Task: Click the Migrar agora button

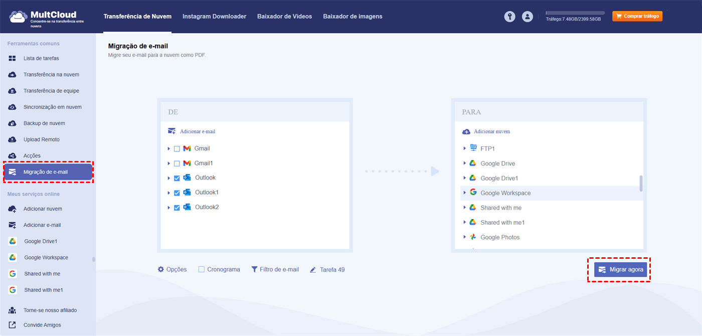Action: (620, 269)
